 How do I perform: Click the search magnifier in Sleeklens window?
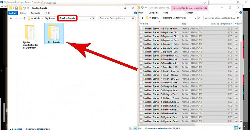tap(238, 18)
